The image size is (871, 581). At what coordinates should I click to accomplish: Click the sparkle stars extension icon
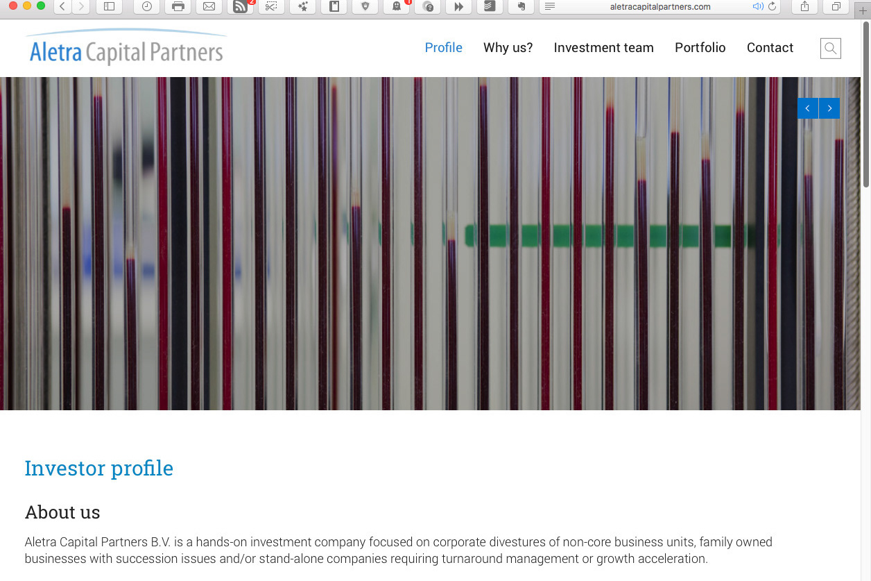[303, 7]
